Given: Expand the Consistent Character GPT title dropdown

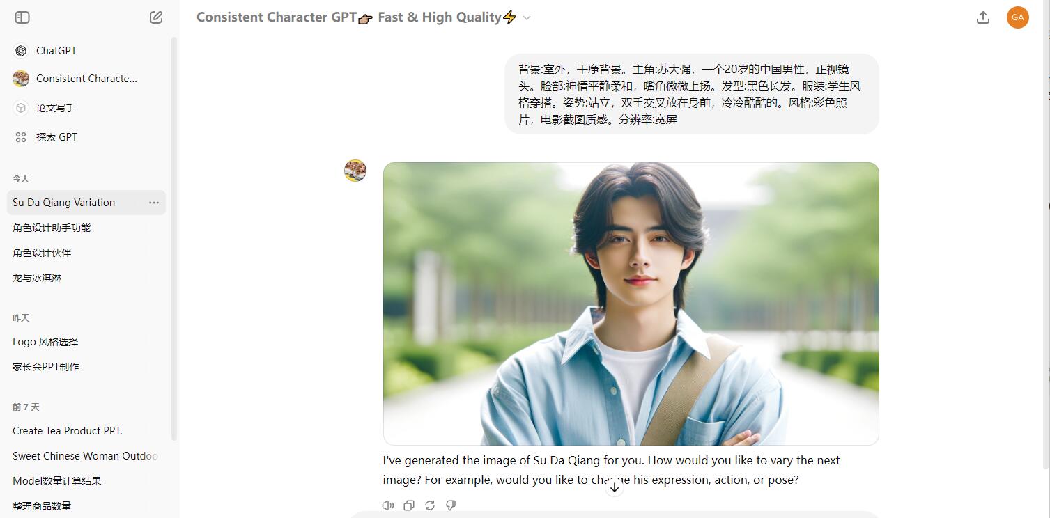Looking at the screenshot, I should click(x=527, y=18).
